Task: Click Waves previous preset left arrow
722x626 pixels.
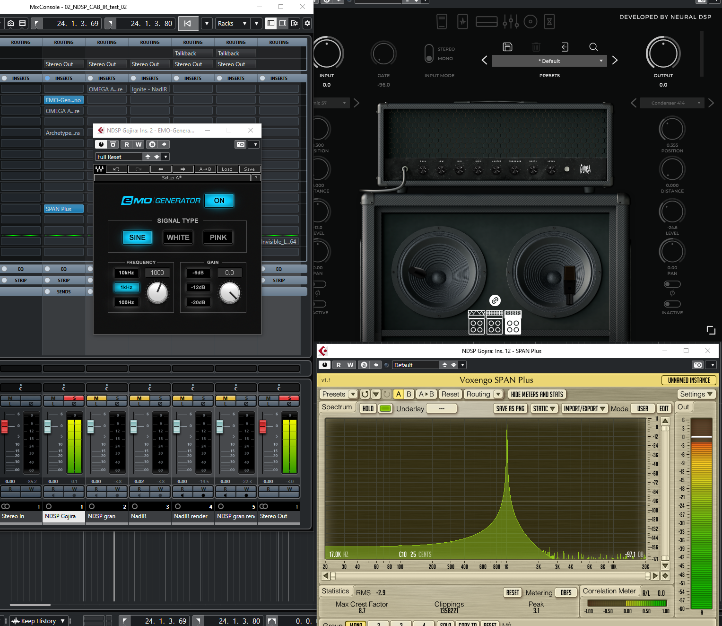Action: tap(161, 169)
